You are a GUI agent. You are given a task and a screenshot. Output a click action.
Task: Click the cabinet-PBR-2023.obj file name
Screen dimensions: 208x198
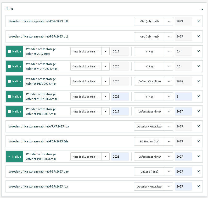click(38, 36)
